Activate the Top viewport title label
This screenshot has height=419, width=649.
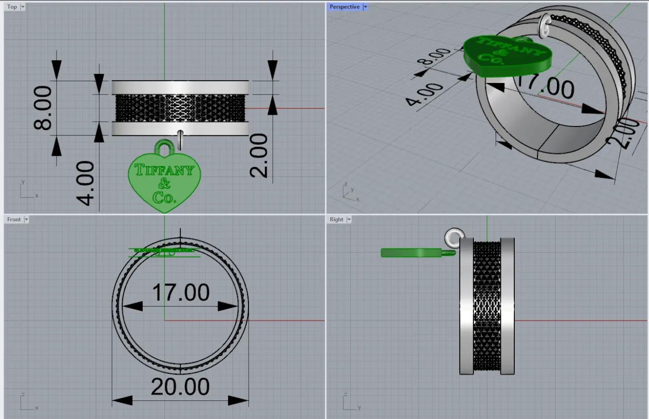pyautogui.click(x=12, y=7)
